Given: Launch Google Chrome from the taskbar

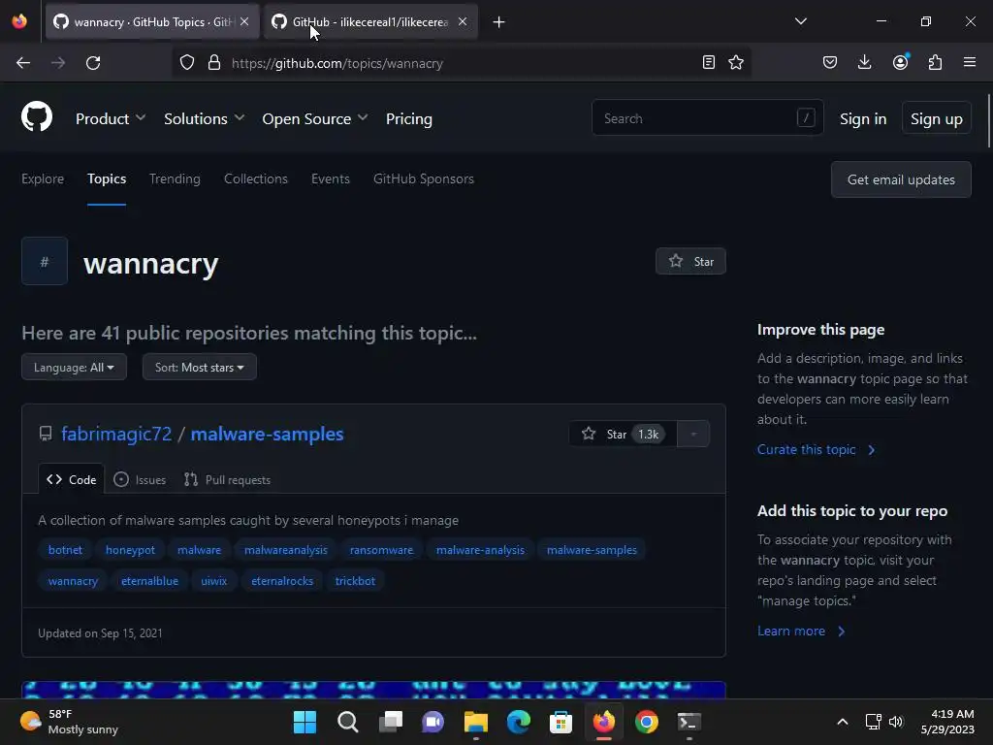Looking at the screenshot, I should 647,722.
